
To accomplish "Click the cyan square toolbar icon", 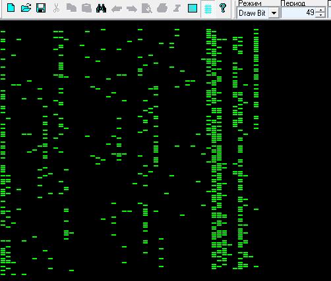I will coord(193,9).
